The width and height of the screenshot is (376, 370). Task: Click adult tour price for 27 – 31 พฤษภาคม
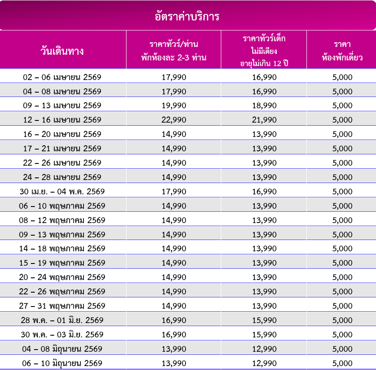(174, 306)
